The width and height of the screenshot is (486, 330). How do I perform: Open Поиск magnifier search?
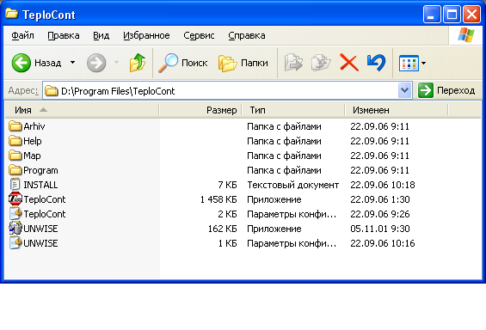182,63
